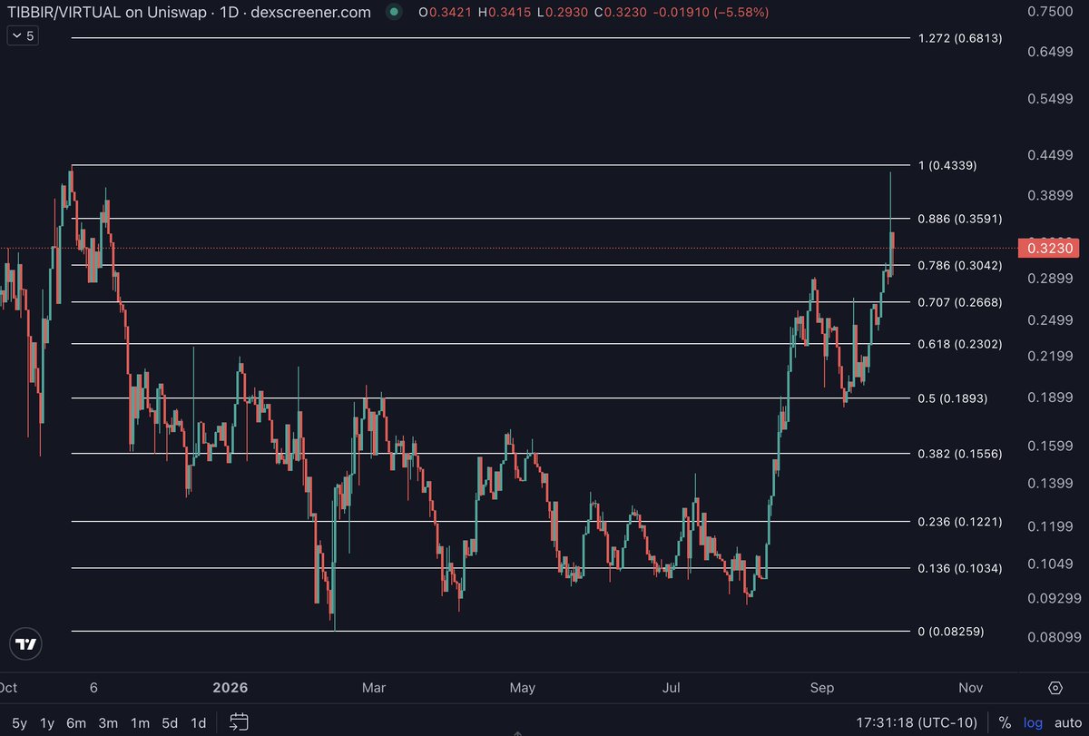The height and width of the screenshot is (736, 1089).
Task: Click the 2026 label on time axis
Action: point(229,687)
